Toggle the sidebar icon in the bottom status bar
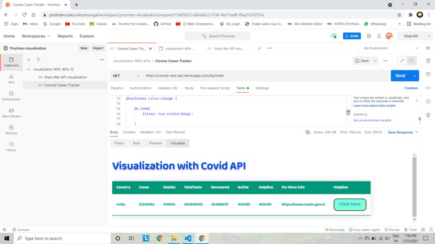The height and width of the screenshot is (244, 435). [x=5, y=229]
